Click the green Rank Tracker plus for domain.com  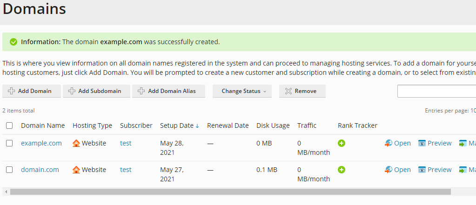pos(342,170)
